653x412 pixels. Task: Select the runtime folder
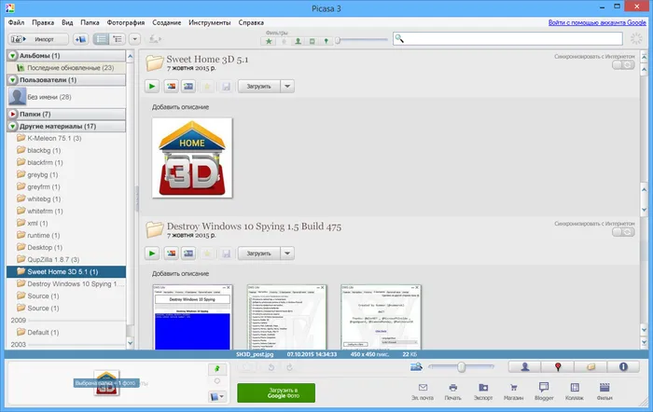pyautogui.click(x=66, y=235)
